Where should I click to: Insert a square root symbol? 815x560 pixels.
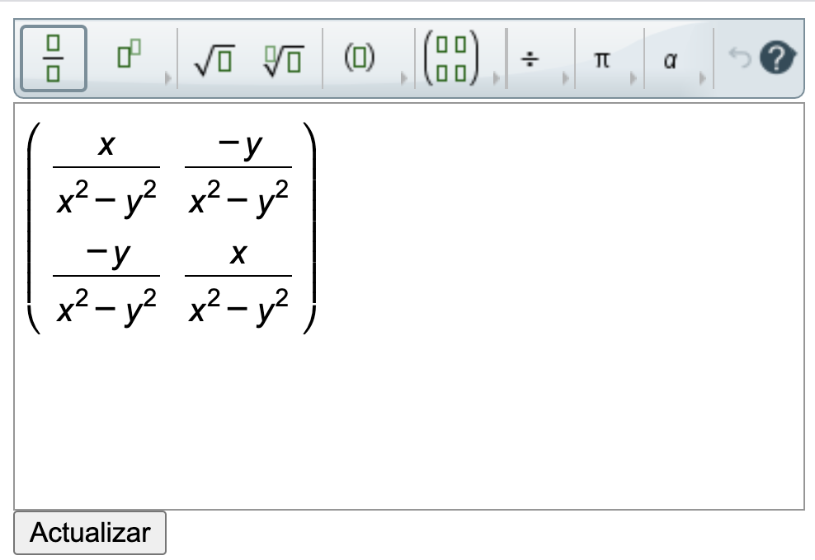(x=213, y=59)
